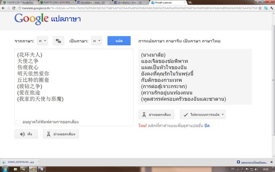The image size is (275, 172).
Task: Open Windows Start menu
Action: 5,169
